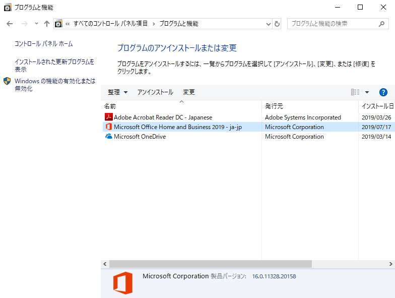Click the アンインストール toolbar button
The height and width of the screenshot is (298, 395).
click(x=155, y=92)
